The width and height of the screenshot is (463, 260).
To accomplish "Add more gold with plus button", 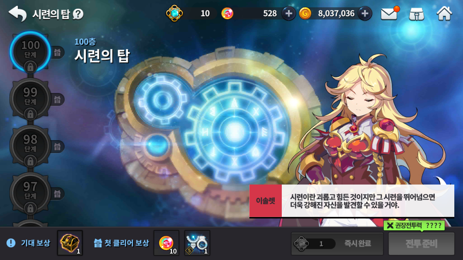I will coord(365,14).
